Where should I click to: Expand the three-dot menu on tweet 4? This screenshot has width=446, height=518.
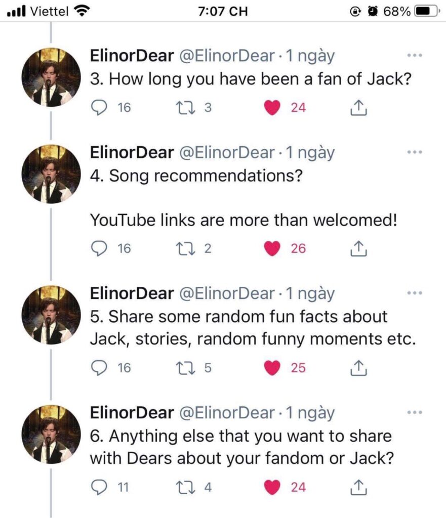coord(415,152)
